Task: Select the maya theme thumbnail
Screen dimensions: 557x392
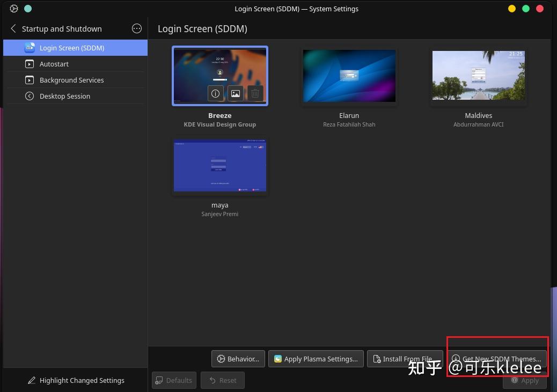Action: point(220,166)
